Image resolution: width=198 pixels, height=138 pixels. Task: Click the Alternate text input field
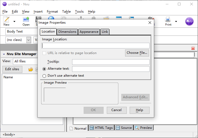[111, 69]
